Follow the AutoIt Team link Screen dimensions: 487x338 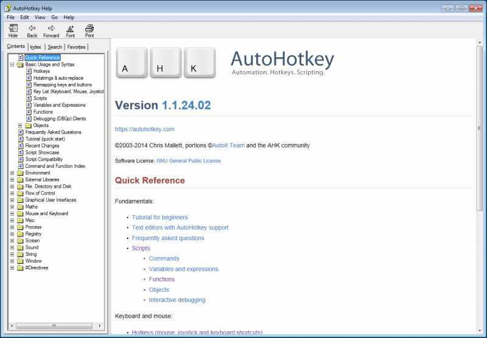229,145
